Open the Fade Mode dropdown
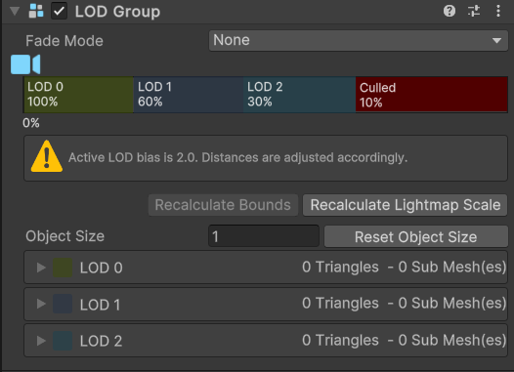This screenshot has width=514, height=372. coord(359,41)
